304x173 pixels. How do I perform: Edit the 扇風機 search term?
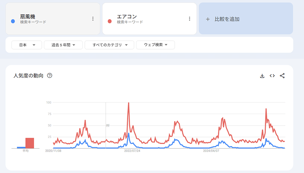(28, 16)
